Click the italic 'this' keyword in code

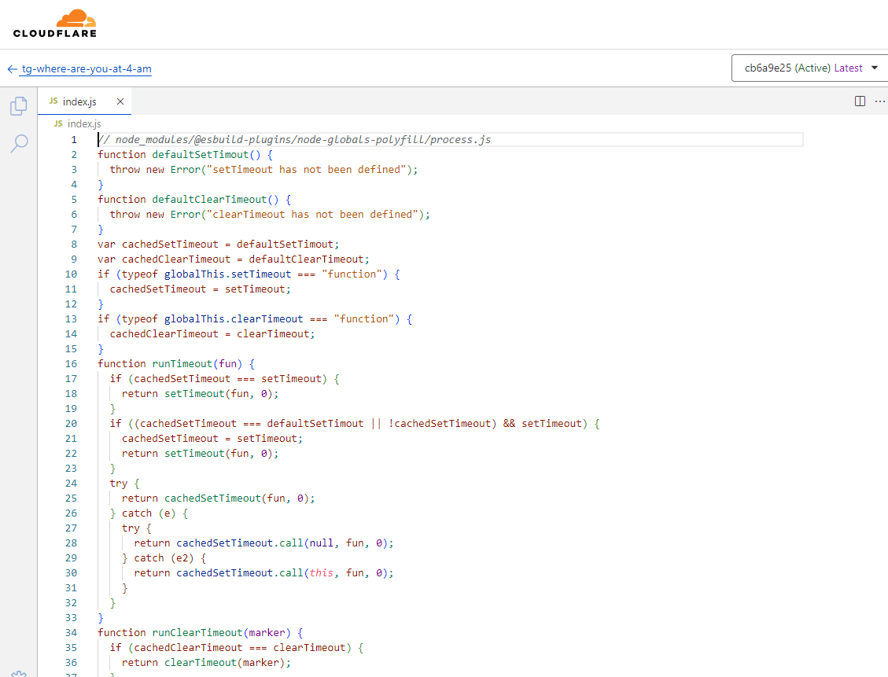coord(321,573)
